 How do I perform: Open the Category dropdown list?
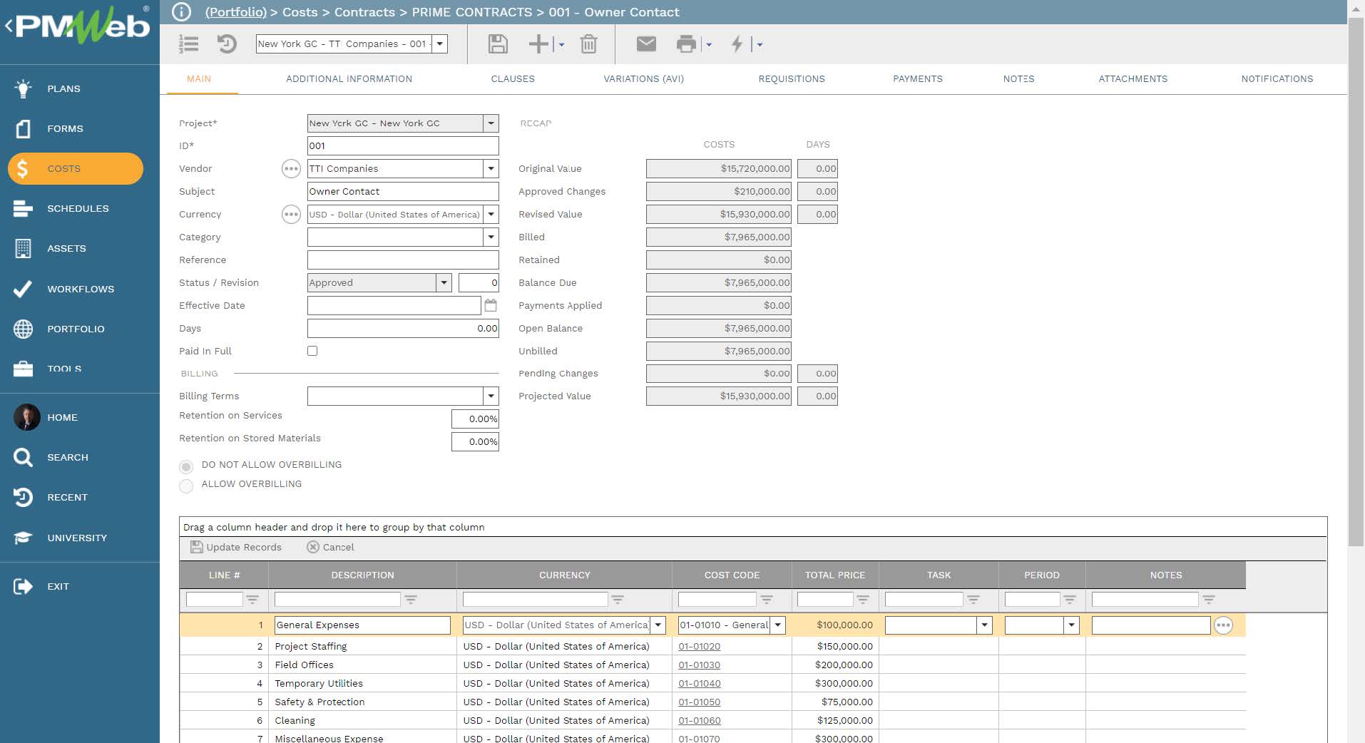[x=491, y=237]
